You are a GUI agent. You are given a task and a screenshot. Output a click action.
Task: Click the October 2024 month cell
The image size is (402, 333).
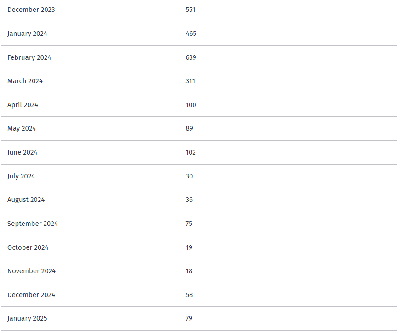pyautogui.click(x=28, y=247)
